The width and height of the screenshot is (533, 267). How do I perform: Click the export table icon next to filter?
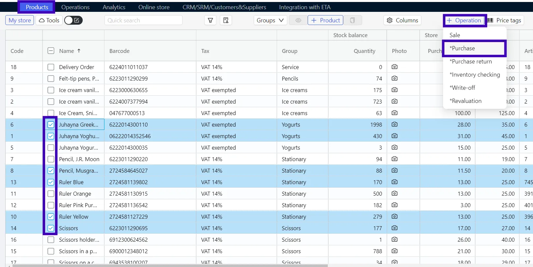(226, 20)
